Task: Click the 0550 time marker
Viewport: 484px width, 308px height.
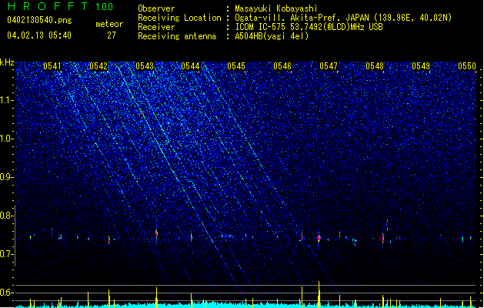Action: tap(467, 66)
